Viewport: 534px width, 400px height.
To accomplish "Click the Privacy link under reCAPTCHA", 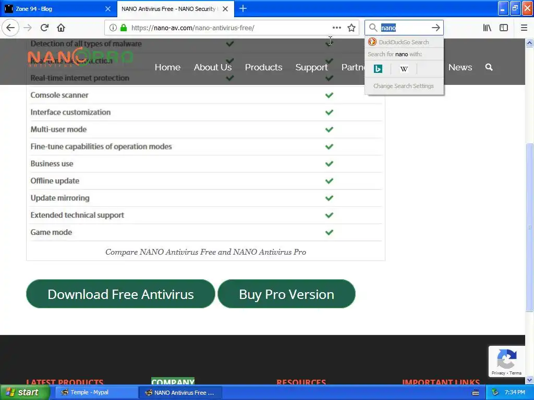I will point(498,373).
